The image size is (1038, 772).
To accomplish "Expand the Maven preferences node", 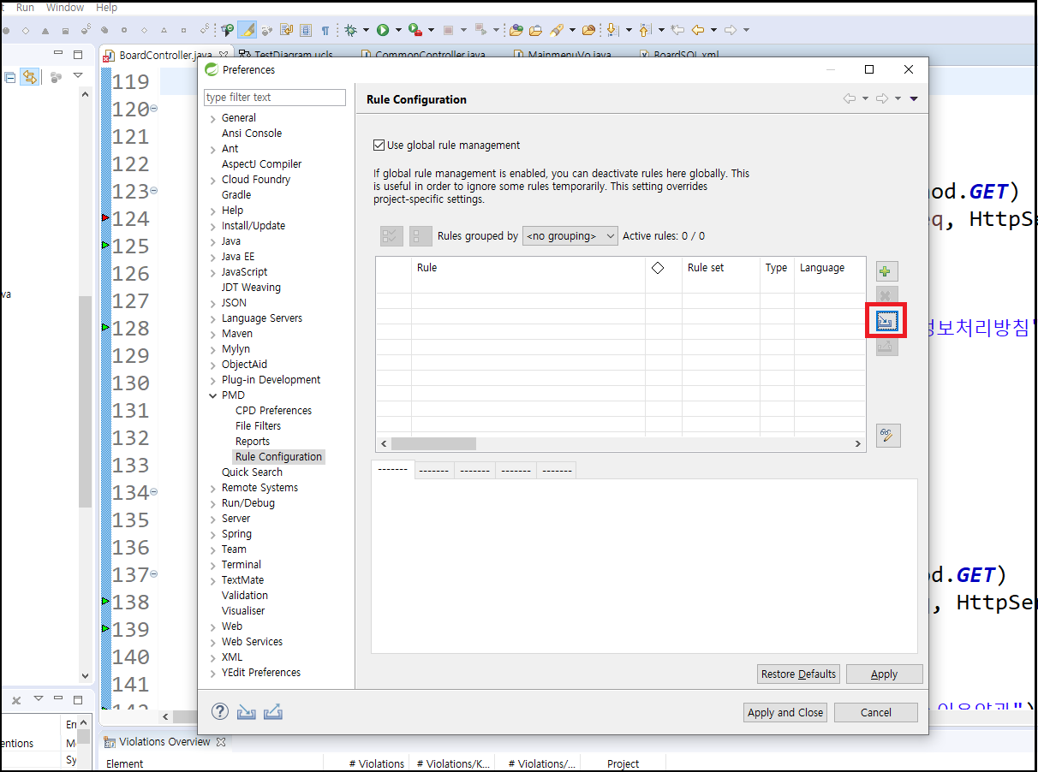I will [213, 334].
